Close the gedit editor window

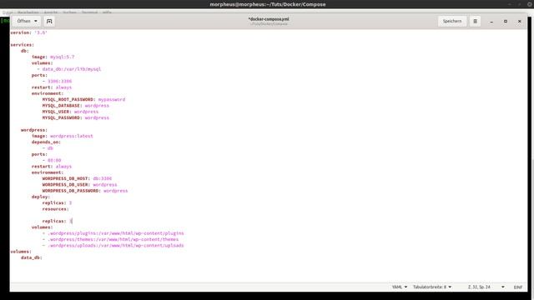[519, 22]
